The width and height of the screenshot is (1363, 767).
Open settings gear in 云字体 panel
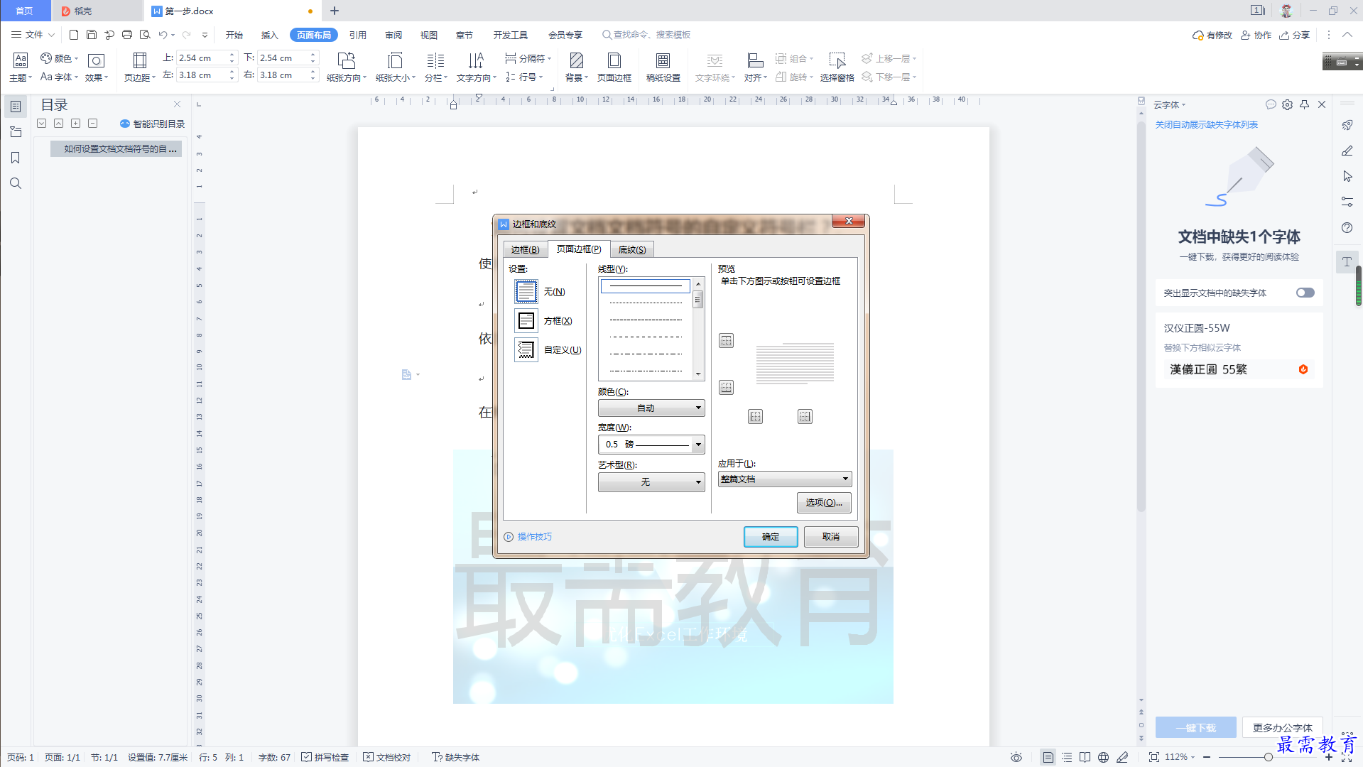[1287, 104]
